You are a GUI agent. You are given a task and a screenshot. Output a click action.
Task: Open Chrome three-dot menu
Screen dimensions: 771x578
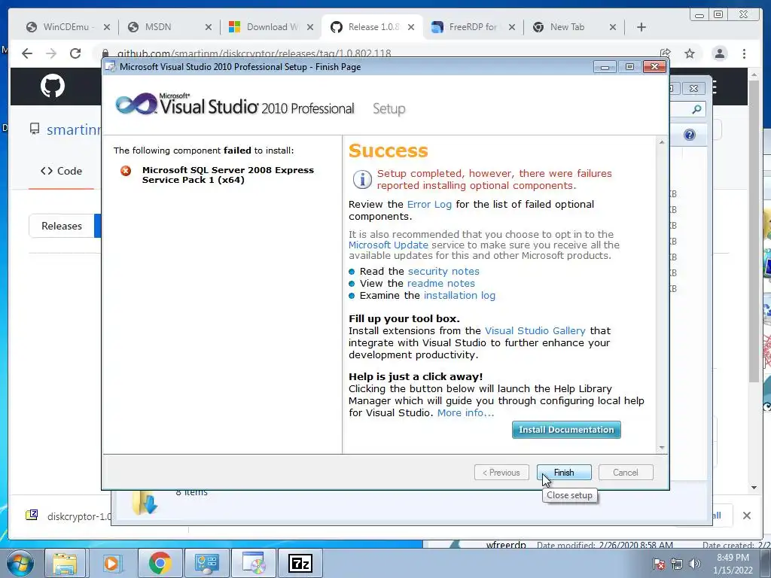coord(745,53)
